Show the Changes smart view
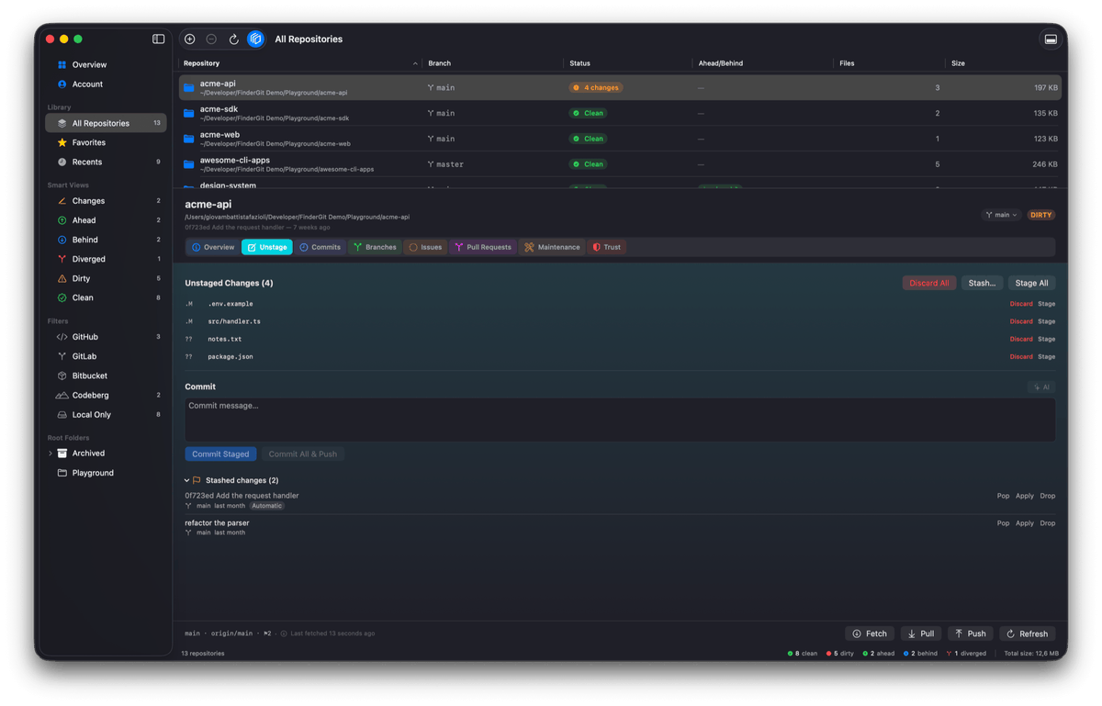Viewport: 1102px width, 706px height. click(106, 201)
